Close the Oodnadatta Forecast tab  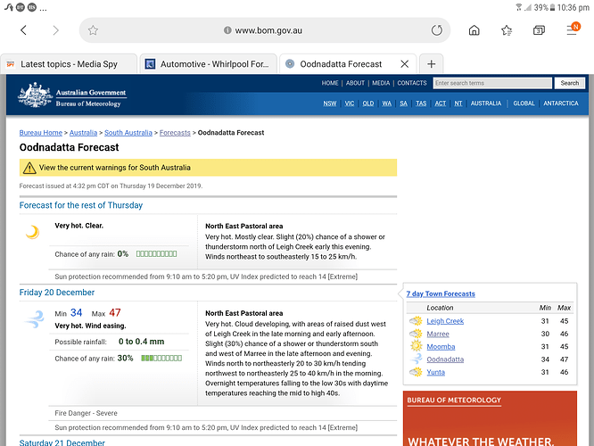(x=405, y=64)
